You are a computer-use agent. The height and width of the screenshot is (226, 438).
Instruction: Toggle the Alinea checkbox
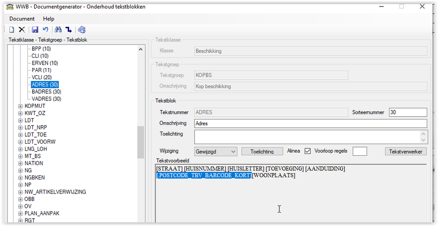307,151
